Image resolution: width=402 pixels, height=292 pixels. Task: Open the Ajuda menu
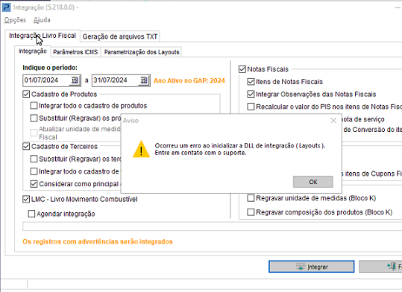click(42, 20)
